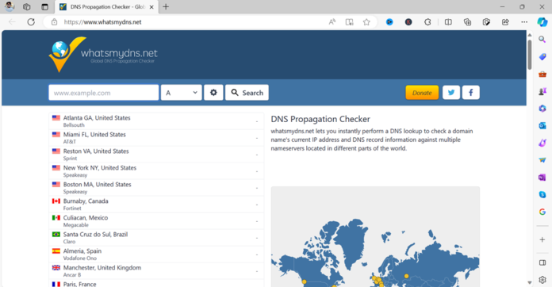Select Reston VA, United States row
552x287 pixels.
pyautogui.click(x=156, y=155)
